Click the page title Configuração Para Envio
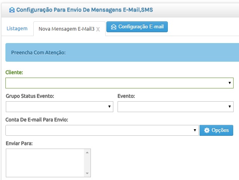Viewport: 239px width, 180px height. click(x=85, y=10)
